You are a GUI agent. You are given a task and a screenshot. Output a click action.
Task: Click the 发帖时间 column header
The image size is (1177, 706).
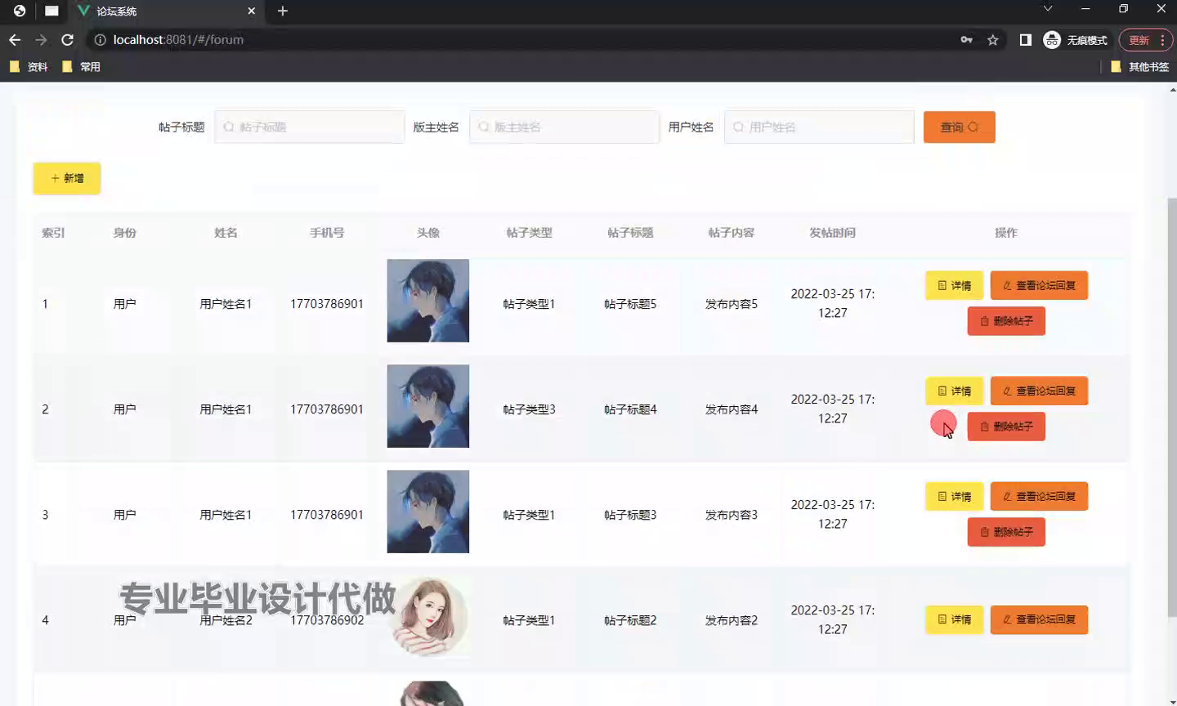point(832,233)
